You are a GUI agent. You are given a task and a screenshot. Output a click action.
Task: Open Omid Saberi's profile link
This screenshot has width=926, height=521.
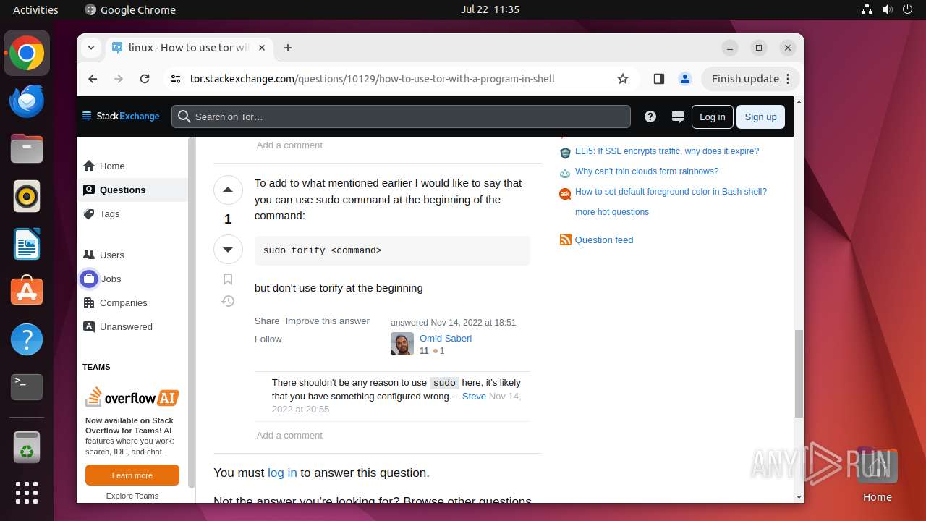[446, 338]
